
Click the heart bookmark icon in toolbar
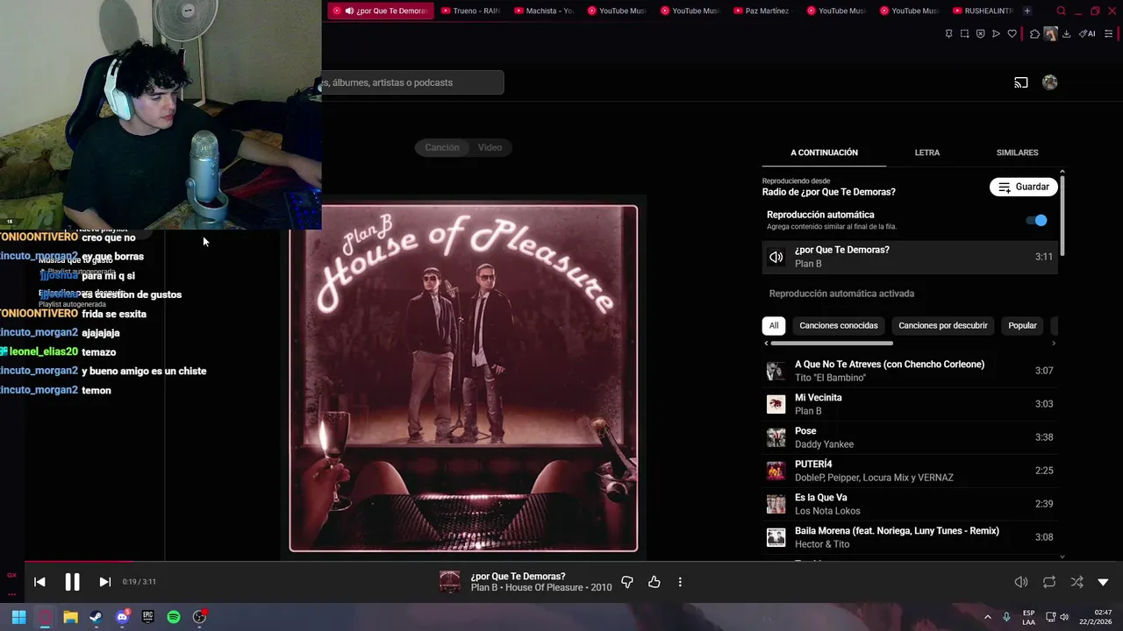click(1012, 34)
